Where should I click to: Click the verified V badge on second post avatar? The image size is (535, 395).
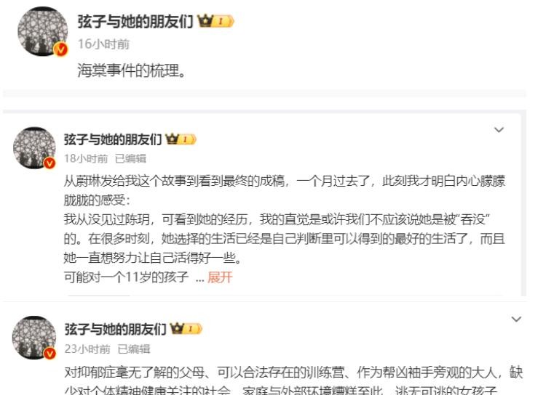[x=49, y=163]
